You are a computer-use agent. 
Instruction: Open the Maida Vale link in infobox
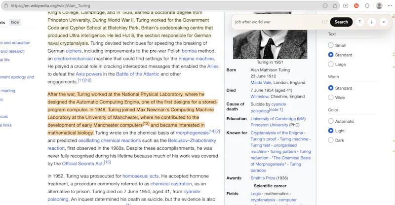(261, 82)
